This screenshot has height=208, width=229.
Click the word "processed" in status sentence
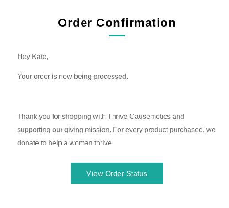point(111,77)
